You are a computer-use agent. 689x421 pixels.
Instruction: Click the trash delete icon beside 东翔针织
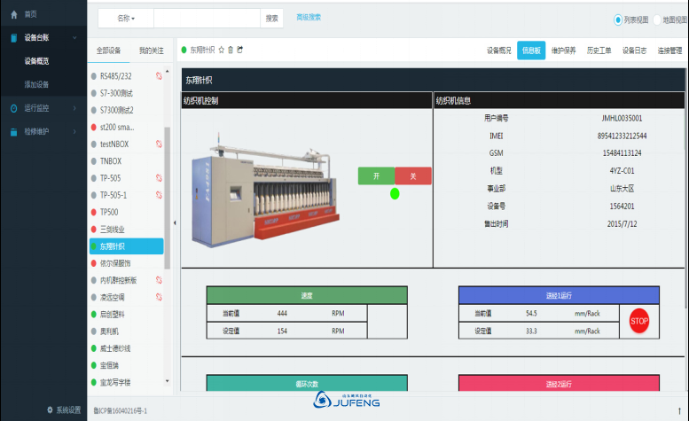231,51
